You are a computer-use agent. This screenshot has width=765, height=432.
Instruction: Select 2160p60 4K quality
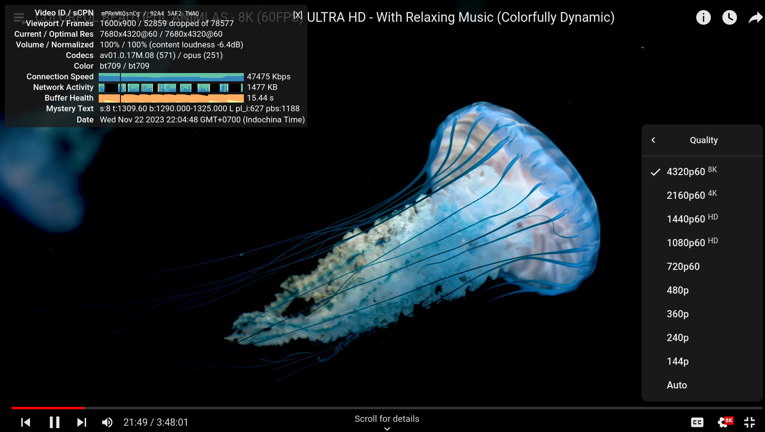pyautogui.click(x=702, y=195)
